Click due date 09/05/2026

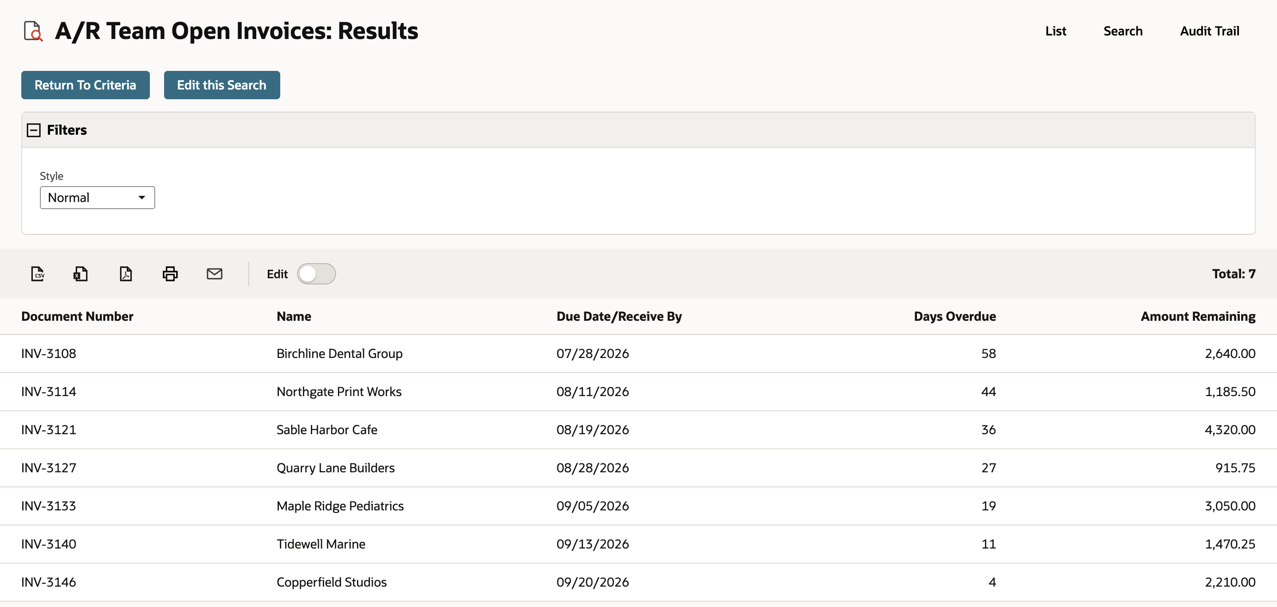coord(592,506)
